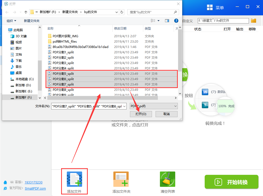Screen dimensions: 263x196
Task: Click the Cancel button 取消
Action: 166,114
